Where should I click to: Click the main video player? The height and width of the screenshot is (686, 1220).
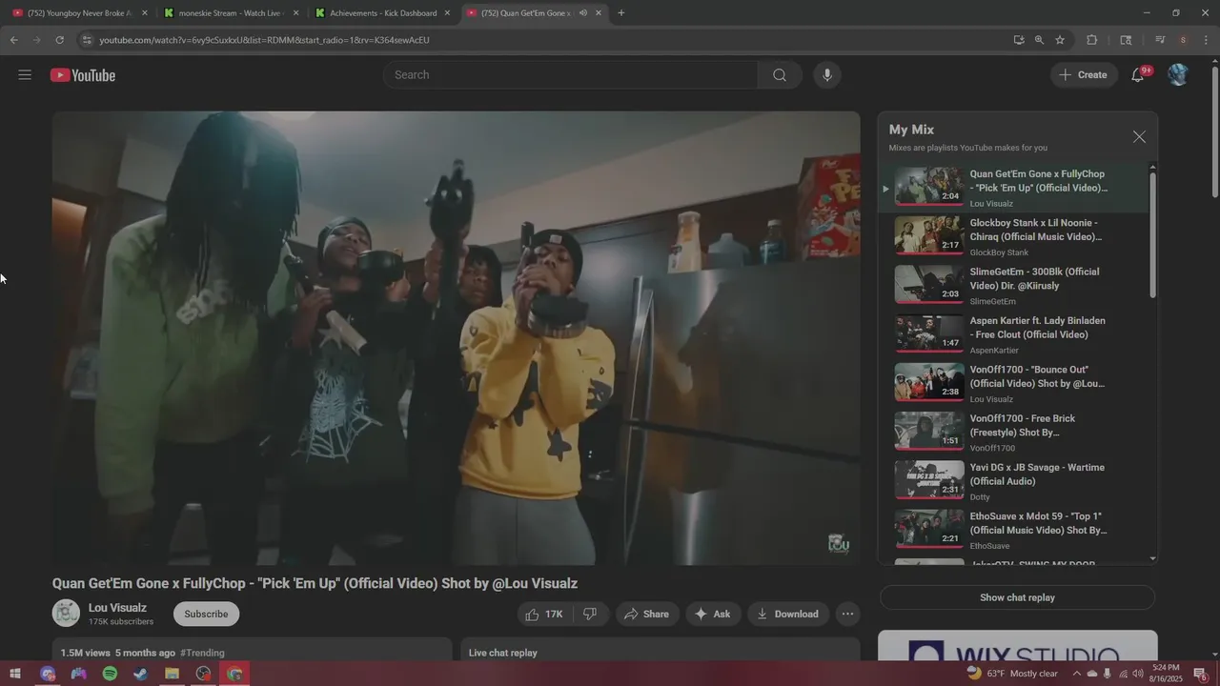(x=457, y=338)
